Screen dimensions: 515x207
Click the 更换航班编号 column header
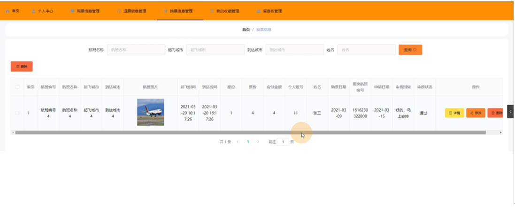point(360,87)
